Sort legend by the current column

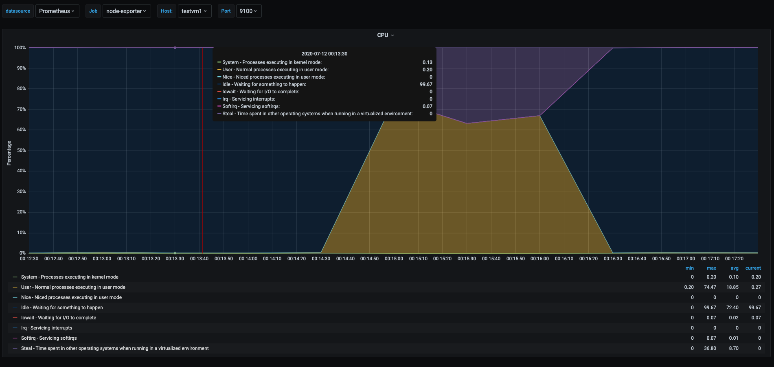[753, 268]
